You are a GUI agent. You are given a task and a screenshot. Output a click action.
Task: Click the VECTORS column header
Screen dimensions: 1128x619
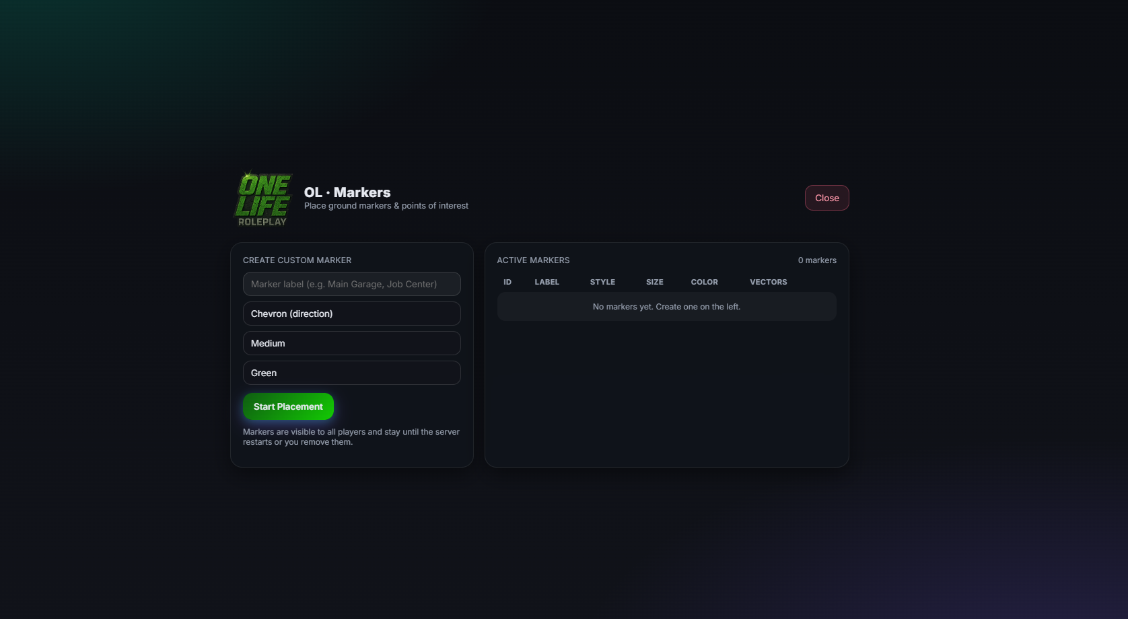click(x=768, y=282)
